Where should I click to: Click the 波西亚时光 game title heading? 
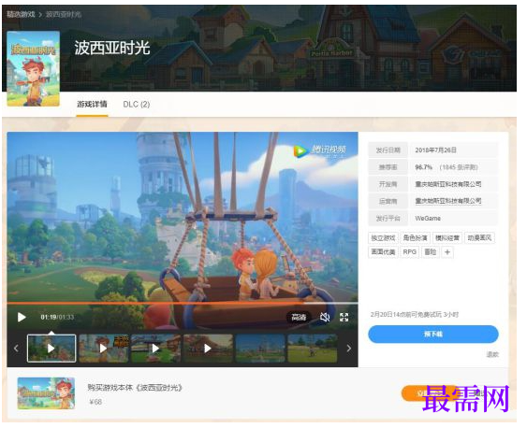112,48
